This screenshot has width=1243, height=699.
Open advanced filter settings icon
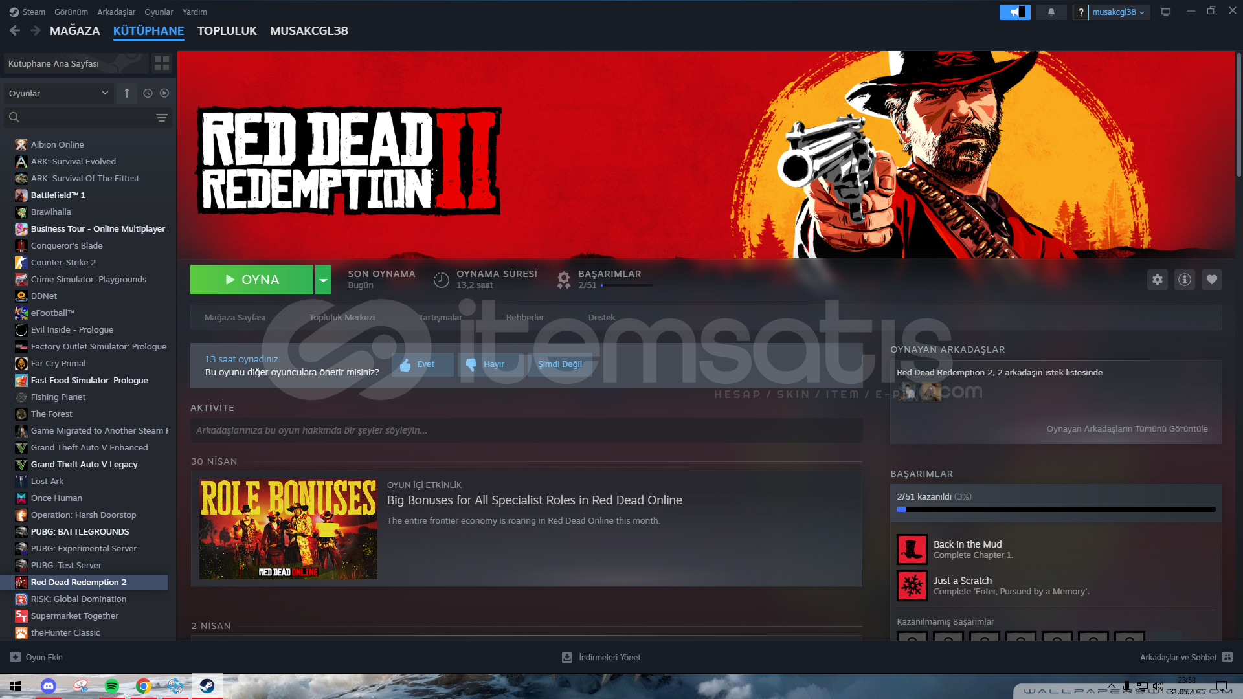tap(162, 118)
